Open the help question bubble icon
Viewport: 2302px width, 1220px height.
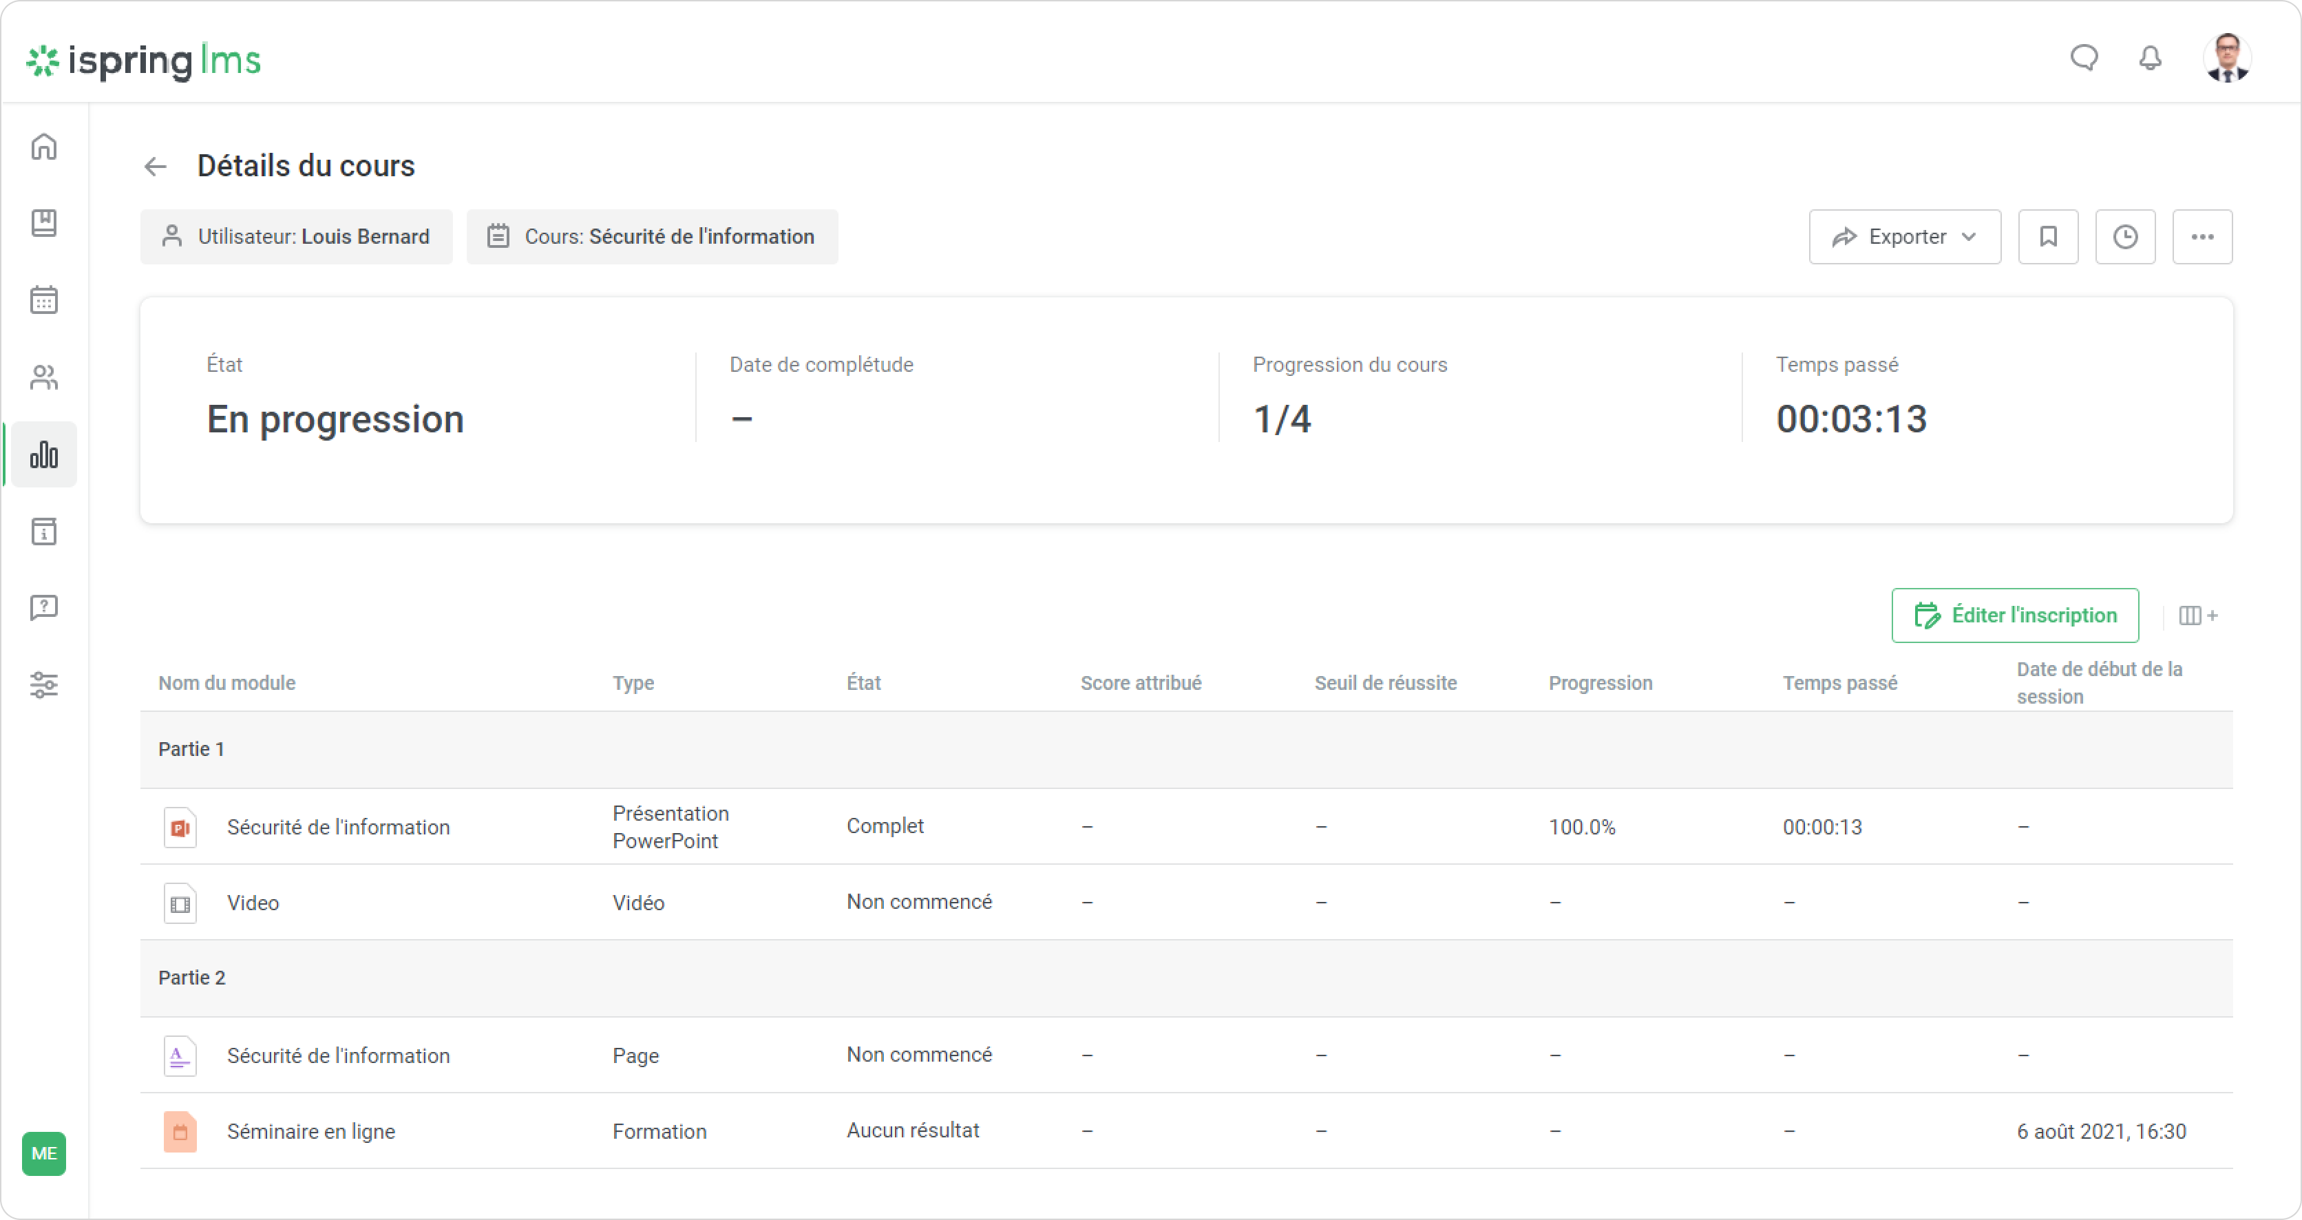click(44, 608)
